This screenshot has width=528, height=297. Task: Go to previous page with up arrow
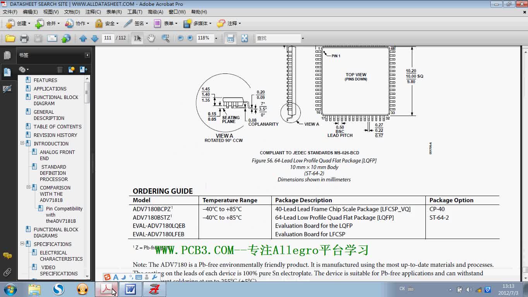(83, 38)
